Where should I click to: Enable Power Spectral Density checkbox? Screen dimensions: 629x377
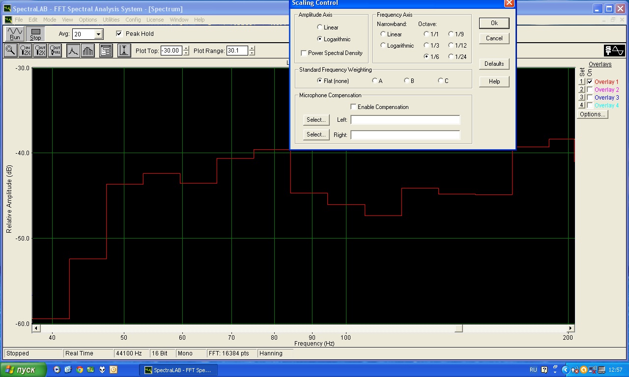[x=304, y=53]
